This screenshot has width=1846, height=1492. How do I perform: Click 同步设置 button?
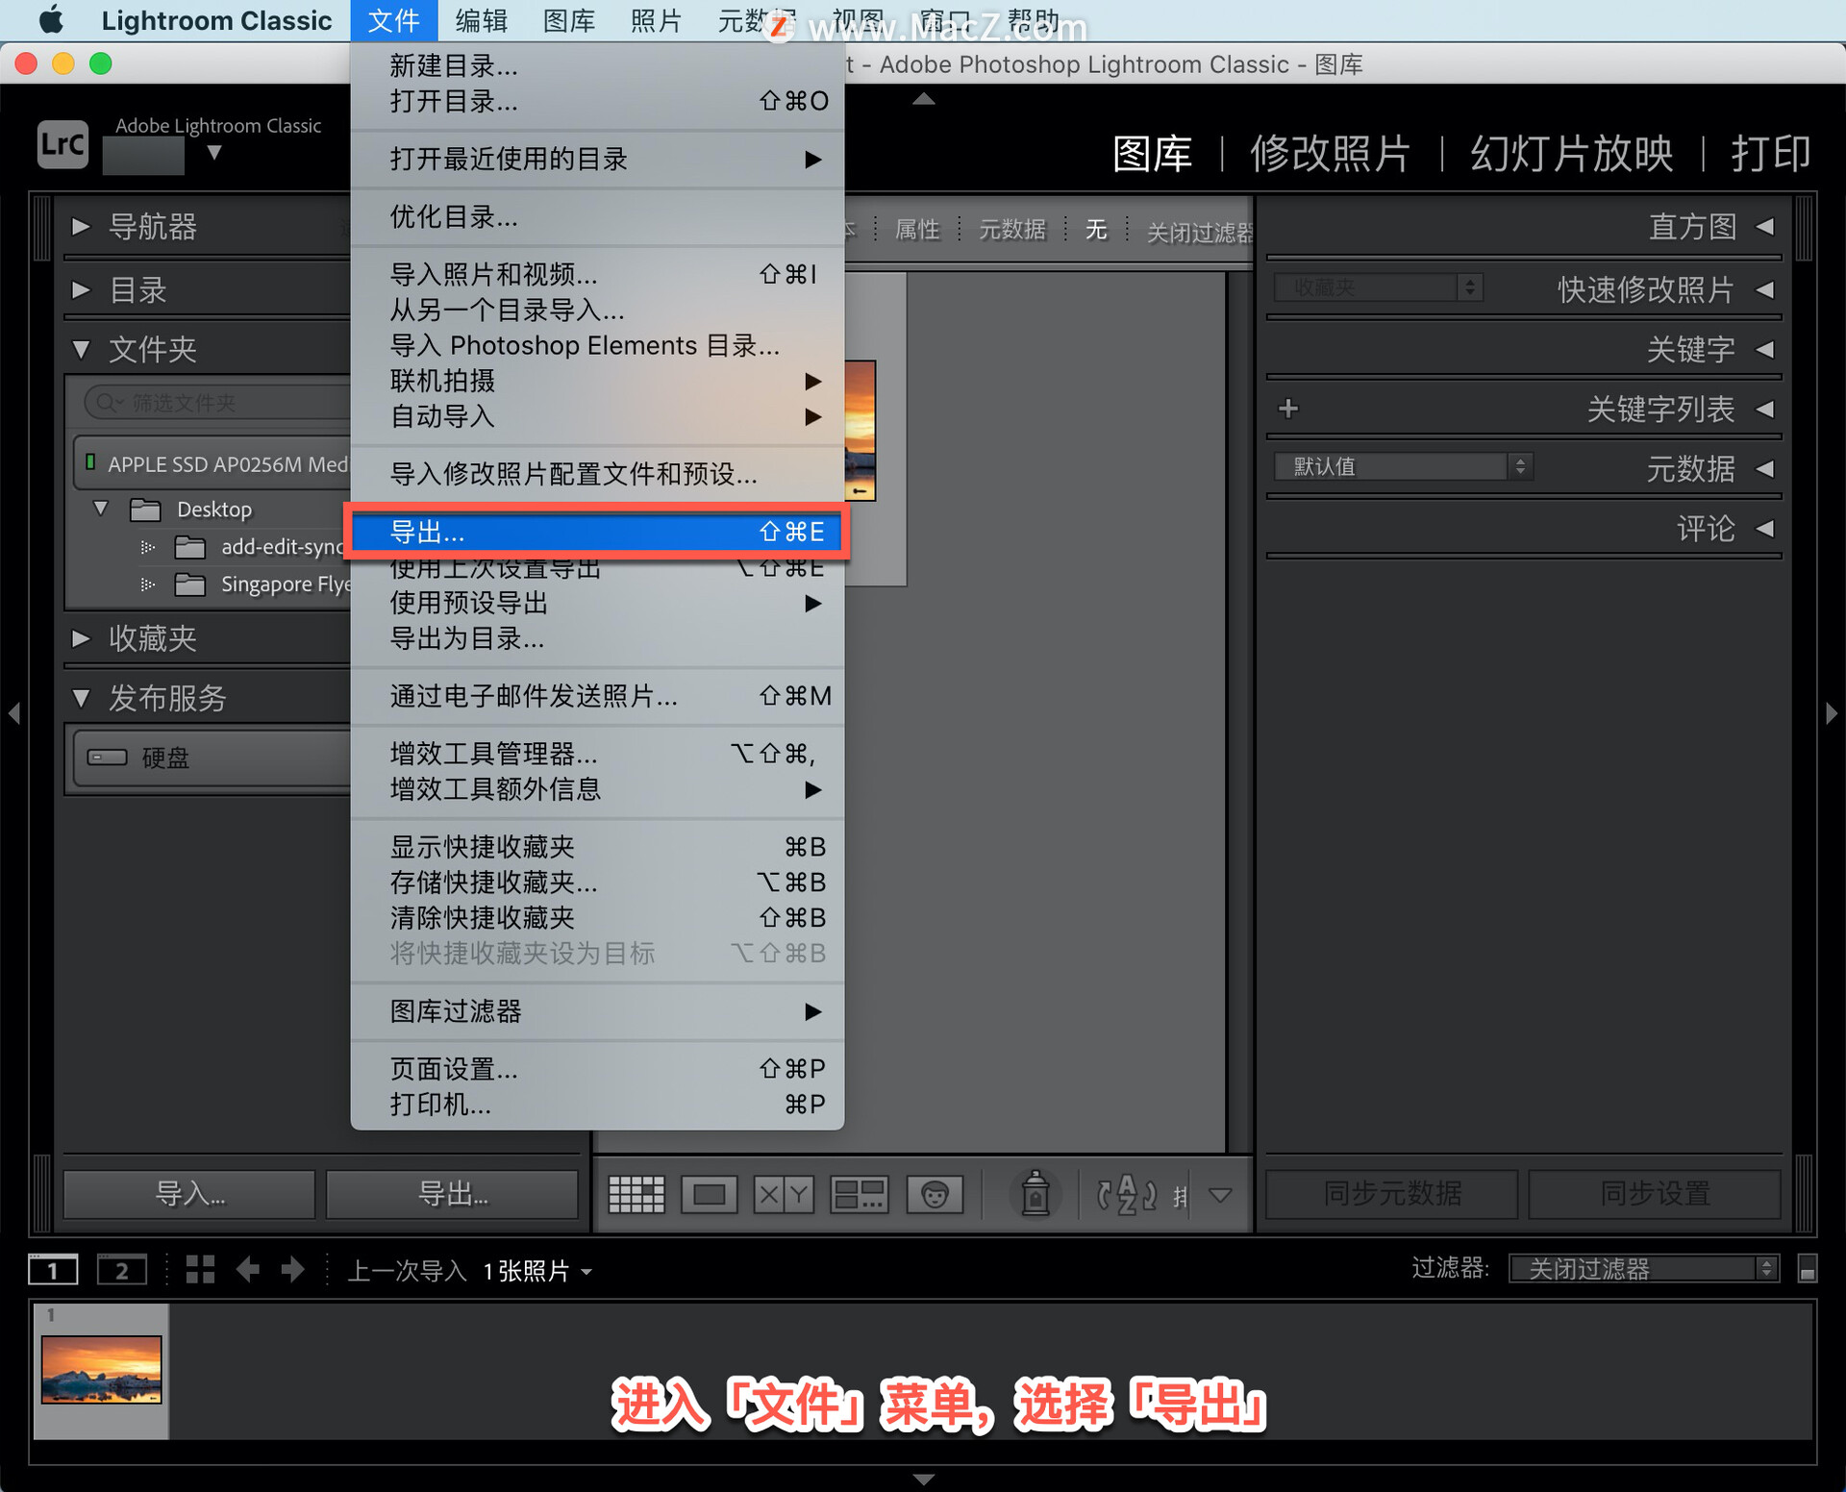click(x=1655, y=1194)
